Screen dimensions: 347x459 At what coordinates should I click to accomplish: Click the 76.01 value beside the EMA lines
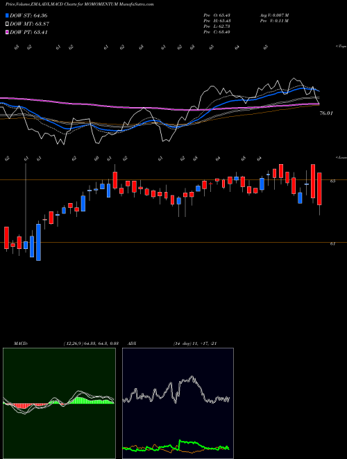pyautogui.click(x=326, y=113)
